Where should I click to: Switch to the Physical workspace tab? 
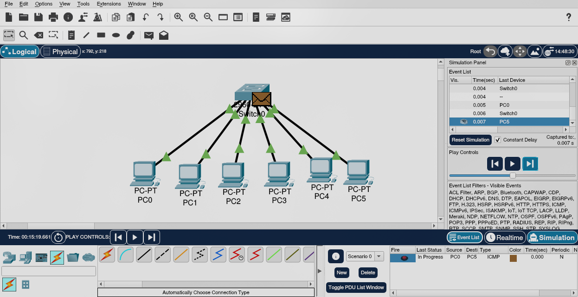(60, 51)
